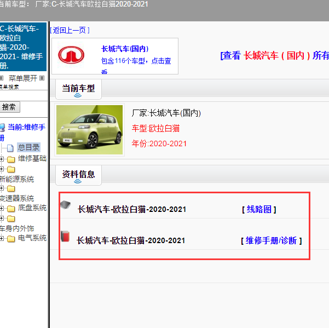The height and width of the screenshot is (328, 329).
Task: Expand the 车身内外饰 tree node
Action: click(2, 218)
